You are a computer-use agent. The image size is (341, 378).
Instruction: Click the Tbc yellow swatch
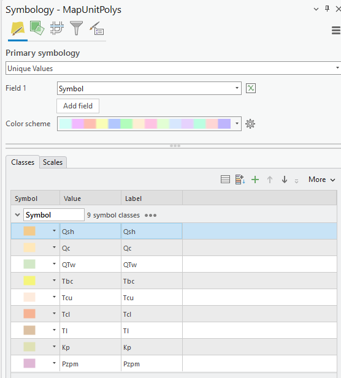click(29, 281)
